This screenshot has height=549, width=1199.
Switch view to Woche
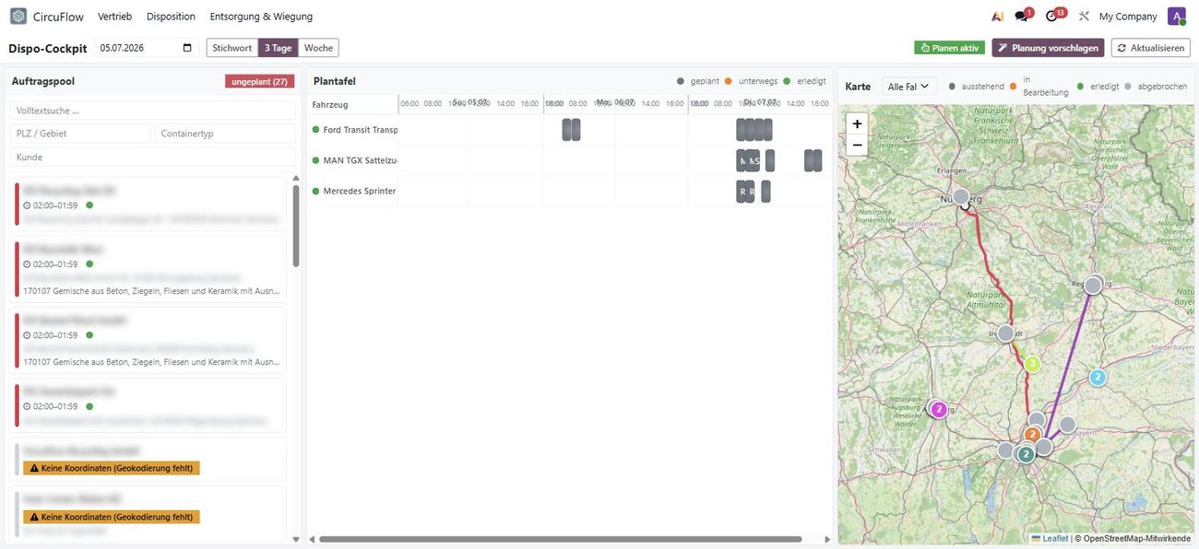tap(318, 48)
